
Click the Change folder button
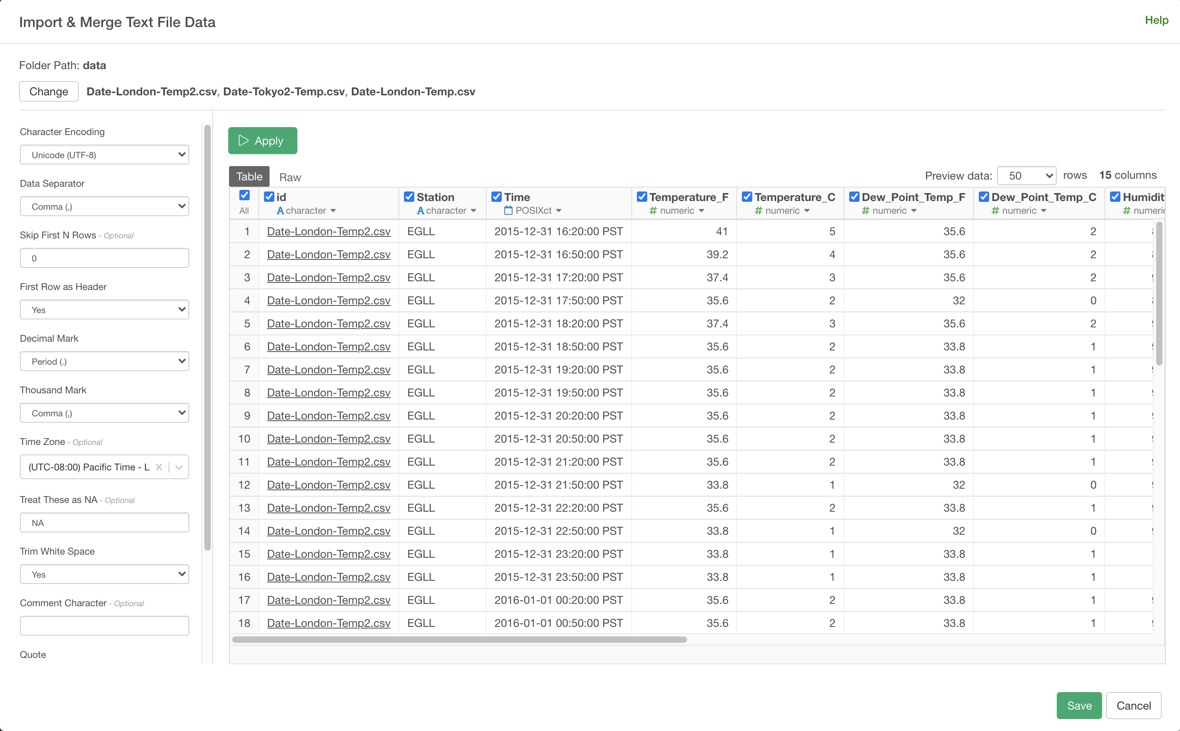pos(49,91)
